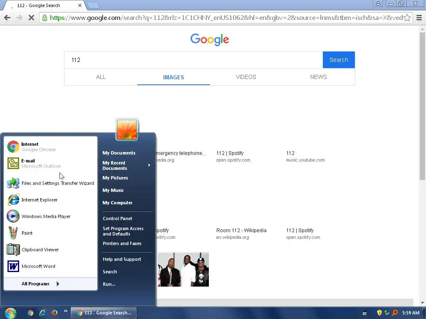Click the scrollbar down arrow
The image size is (426, 319).
[422, 303]
